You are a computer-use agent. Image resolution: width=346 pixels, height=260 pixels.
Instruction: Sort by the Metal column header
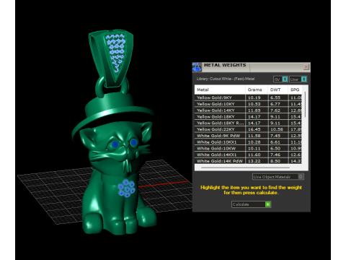(220, 90)
